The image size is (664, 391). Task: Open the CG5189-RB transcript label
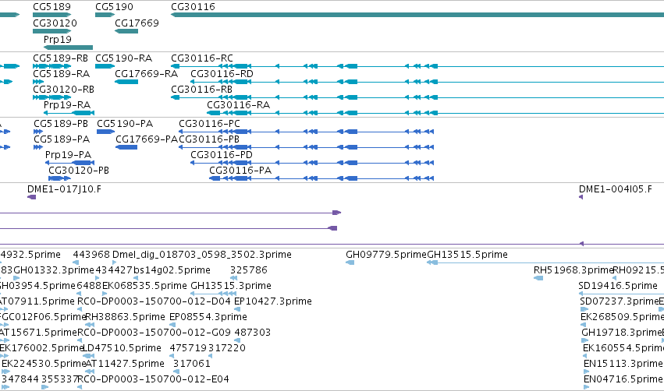click(x=61, y=58)
